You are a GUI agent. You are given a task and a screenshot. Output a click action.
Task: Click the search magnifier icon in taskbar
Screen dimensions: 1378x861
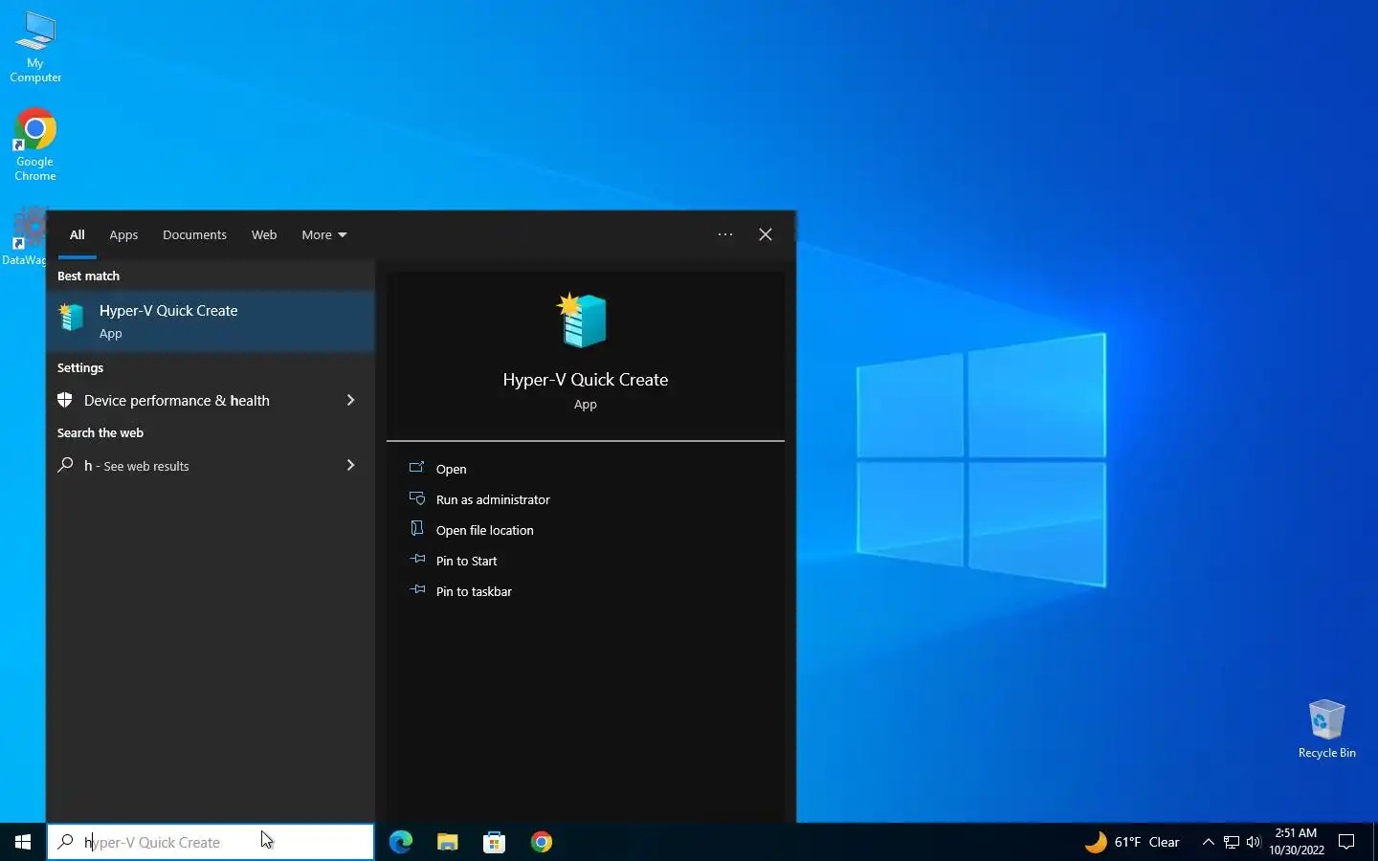(x=66, y=842)
